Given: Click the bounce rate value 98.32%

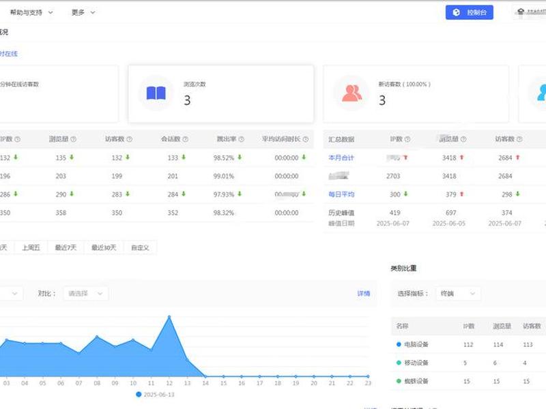Looking at the screenshot, I should point(224,213).
